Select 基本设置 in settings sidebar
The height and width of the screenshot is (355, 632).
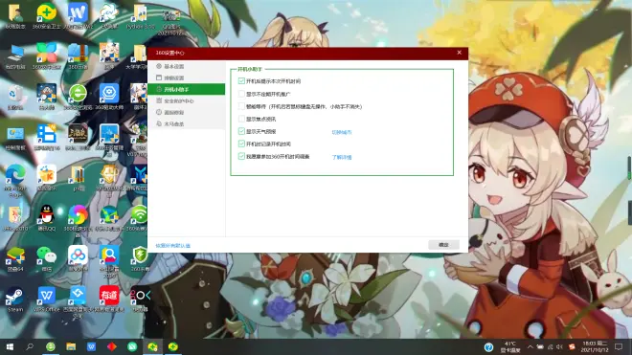click(187, 66)
